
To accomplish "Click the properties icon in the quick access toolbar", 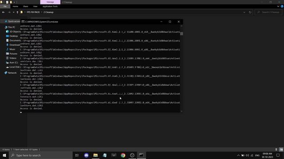I will [x=7, y=2].
